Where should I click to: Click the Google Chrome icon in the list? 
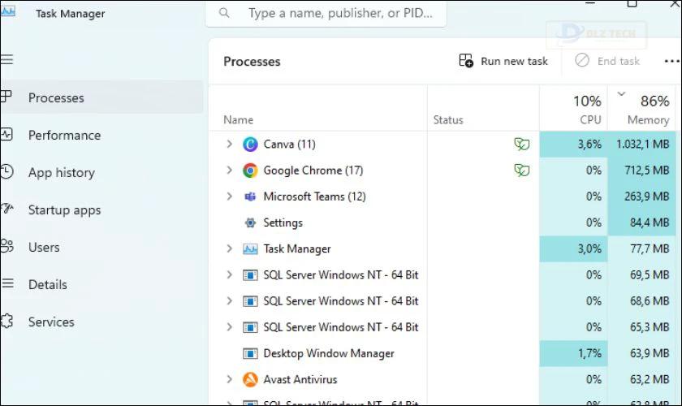pos(250,171)
